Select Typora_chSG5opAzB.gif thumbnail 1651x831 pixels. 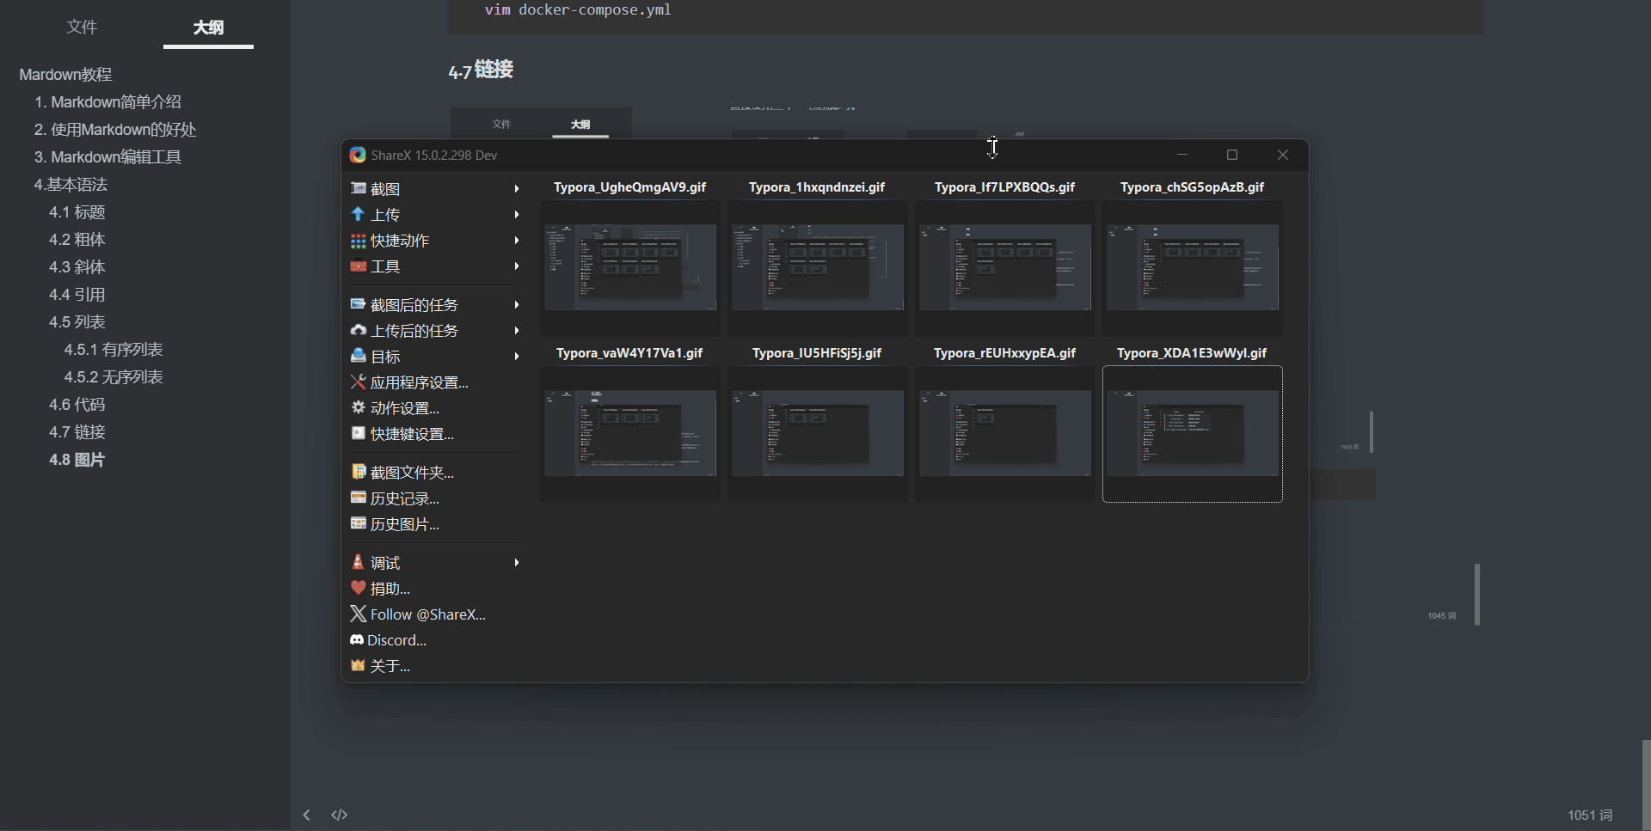1193,267
